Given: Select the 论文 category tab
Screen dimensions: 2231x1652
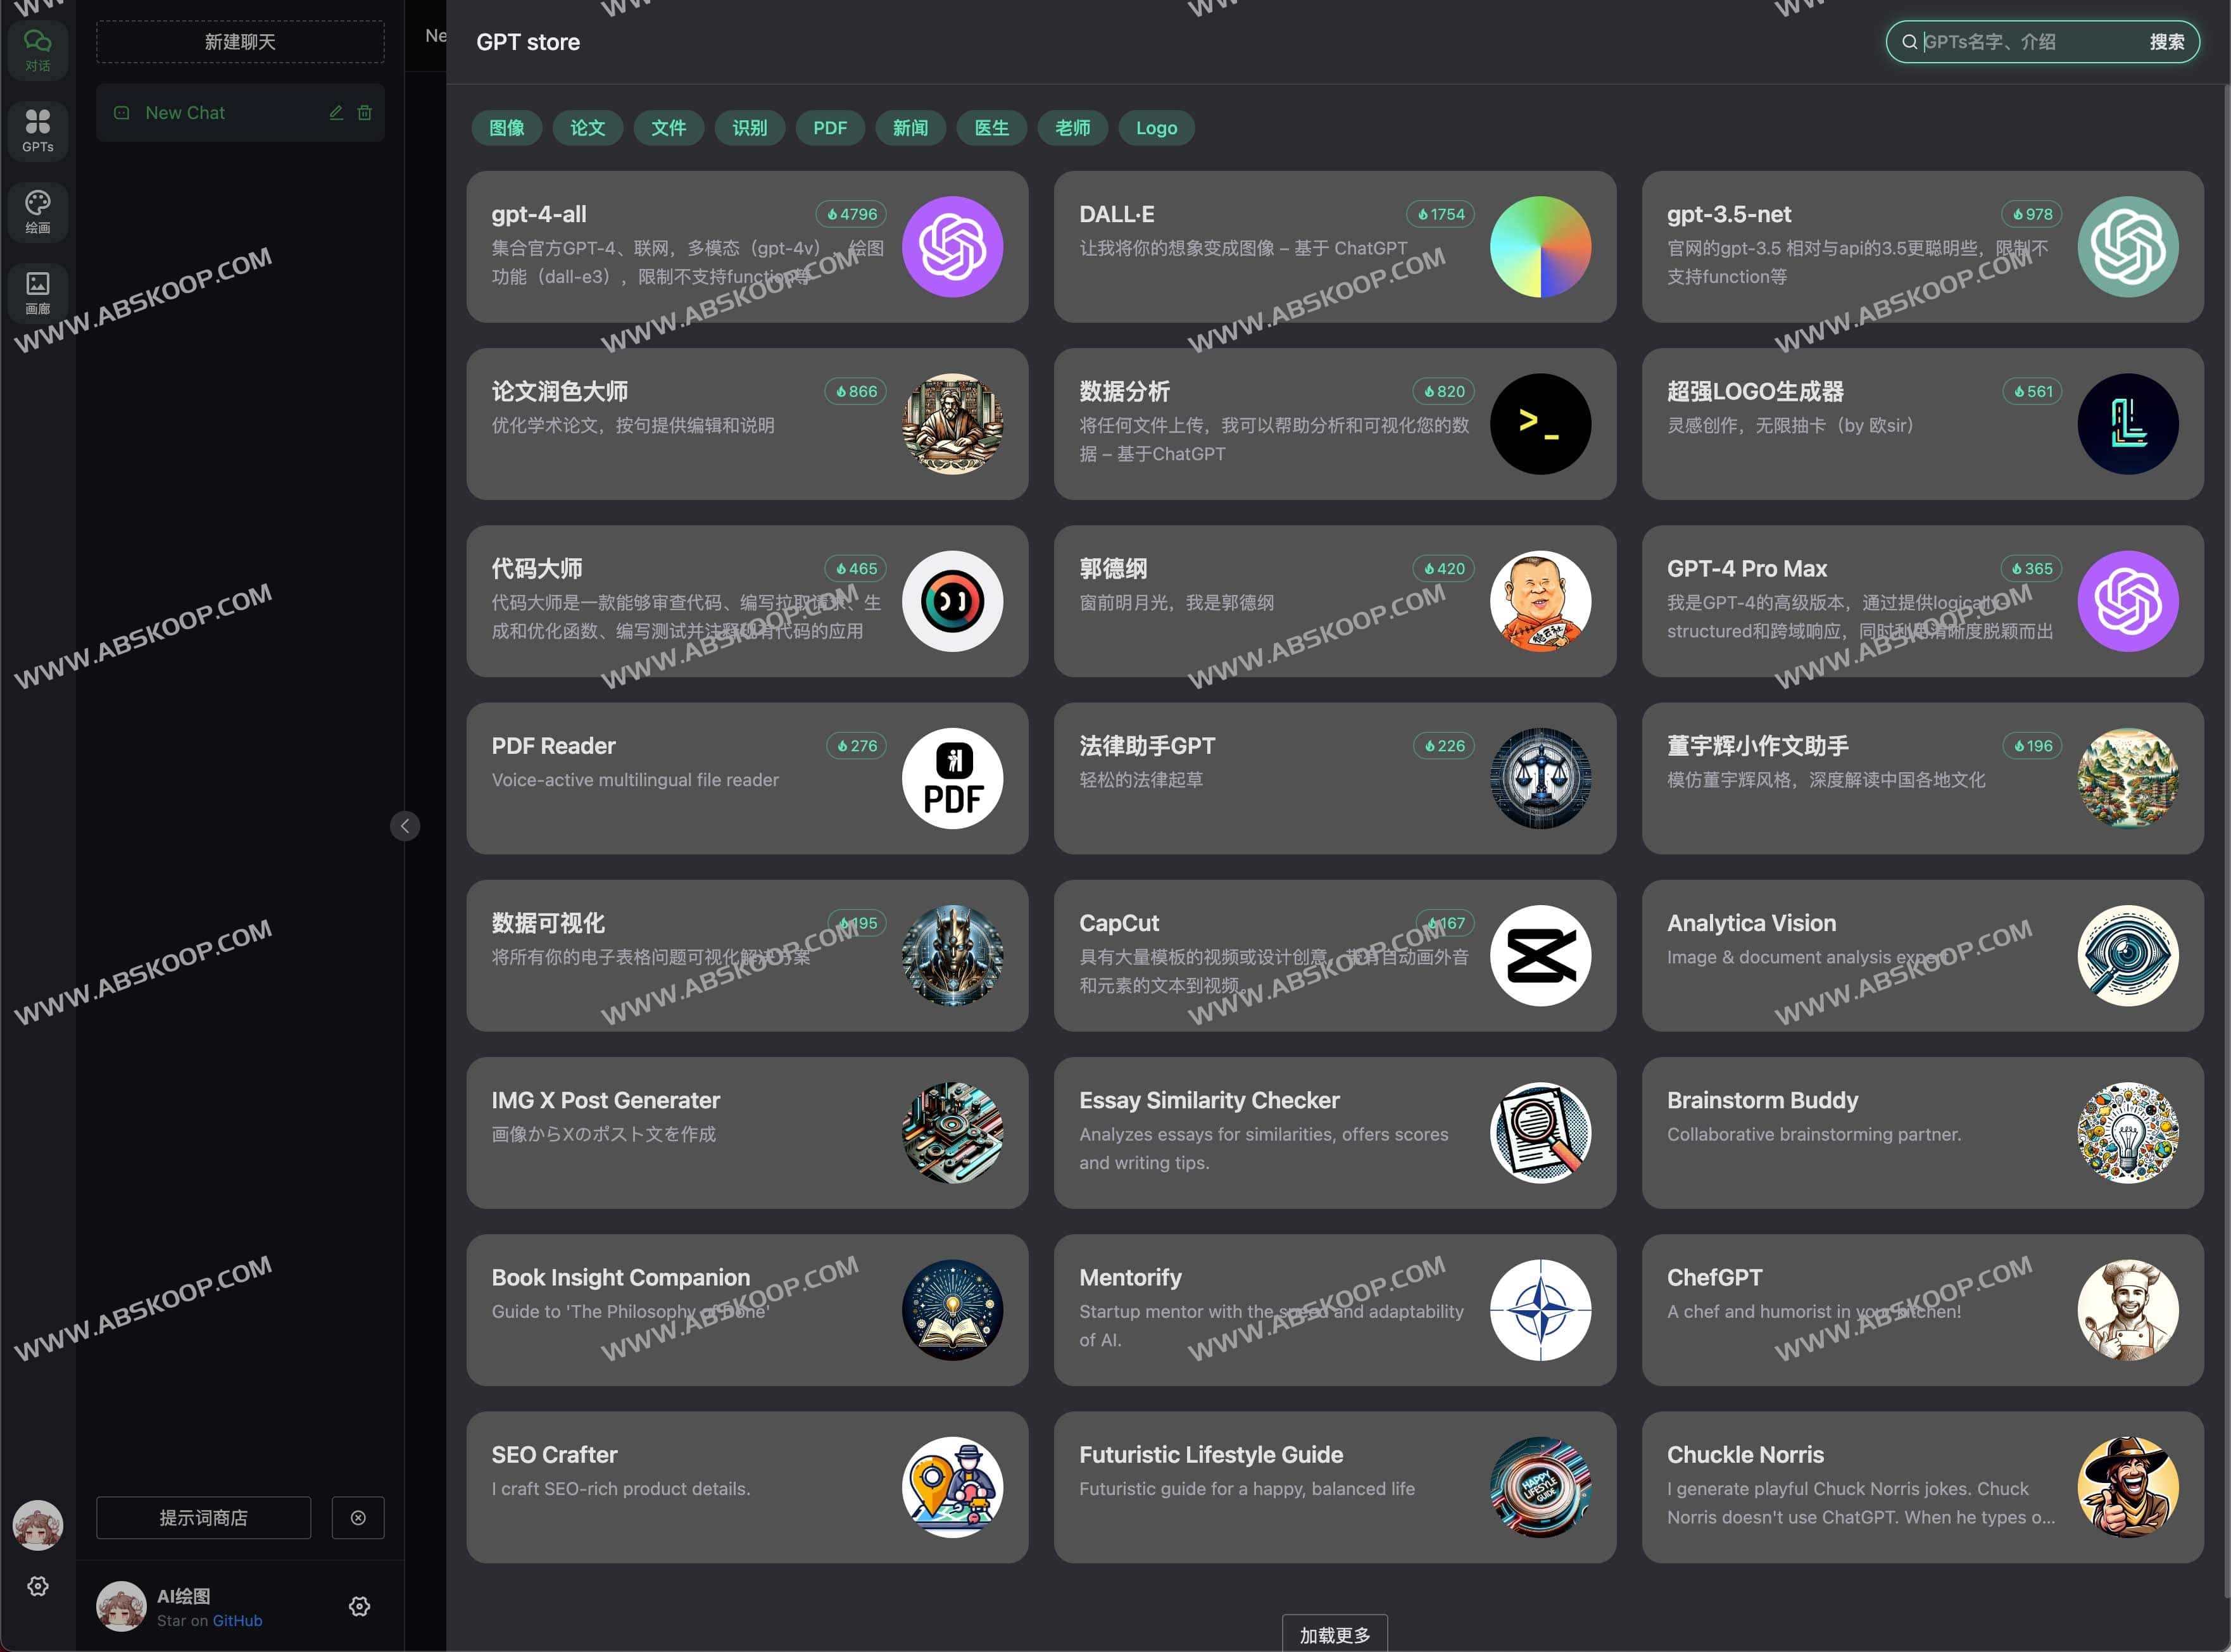Looking at the screenshot, I should 588,128.
